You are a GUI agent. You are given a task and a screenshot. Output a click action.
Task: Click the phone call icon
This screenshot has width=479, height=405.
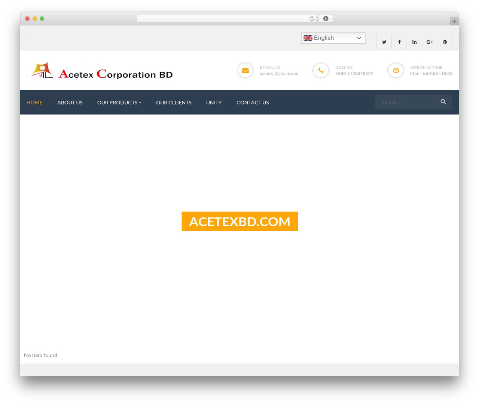click(x=321, y=70)
